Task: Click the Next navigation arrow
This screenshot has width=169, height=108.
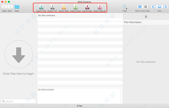Action: 10,7
